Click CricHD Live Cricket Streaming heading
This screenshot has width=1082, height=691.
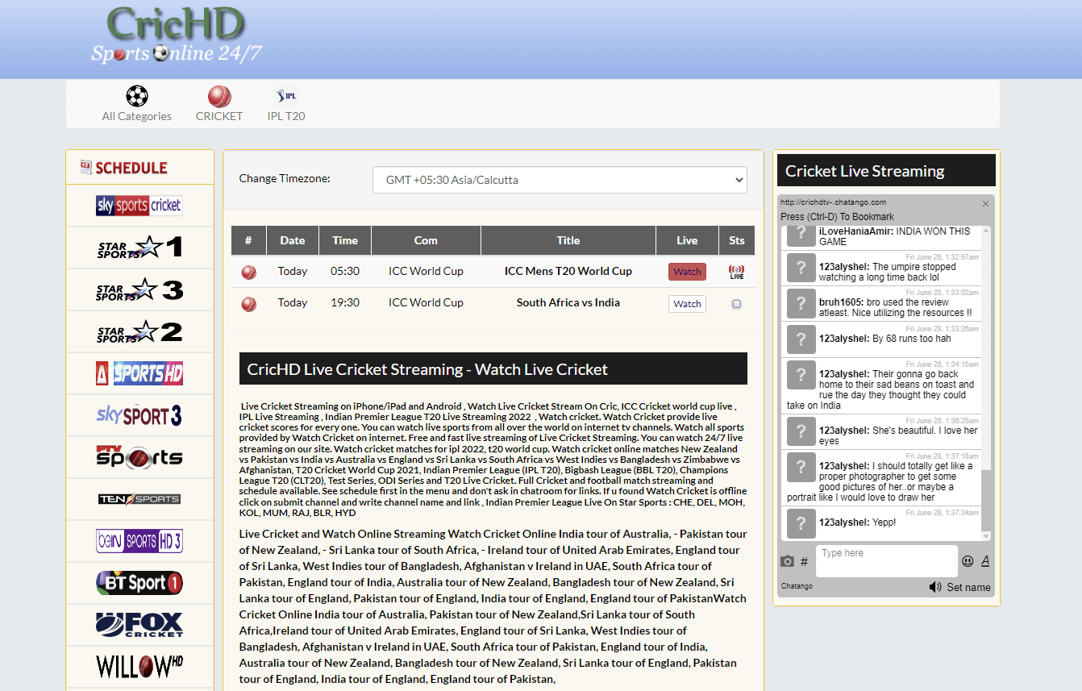coord(427,369)
